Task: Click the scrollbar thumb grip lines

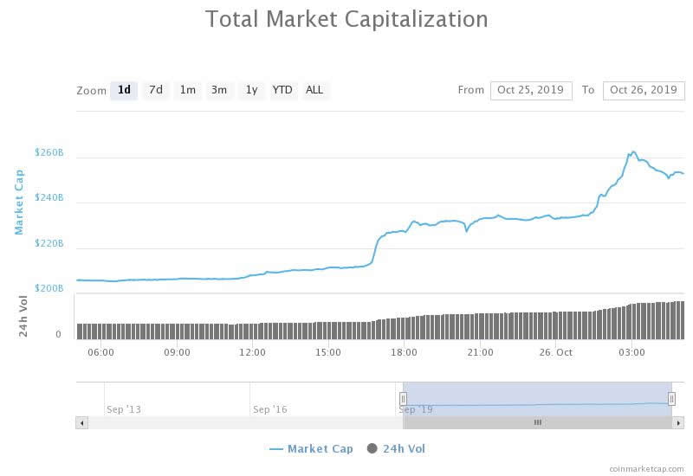Action: 537,422
